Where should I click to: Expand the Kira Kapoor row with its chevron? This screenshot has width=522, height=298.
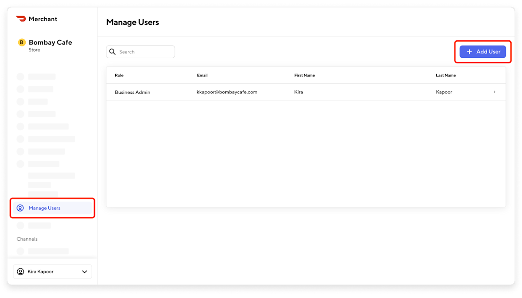click(494, 92)
